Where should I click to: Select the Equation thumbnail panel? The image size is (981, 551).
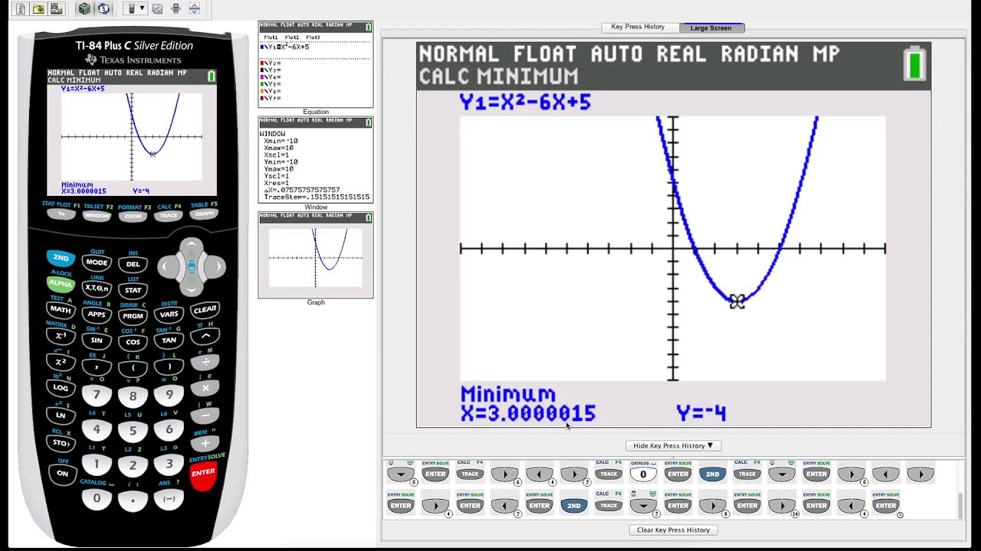coord(316,64)
